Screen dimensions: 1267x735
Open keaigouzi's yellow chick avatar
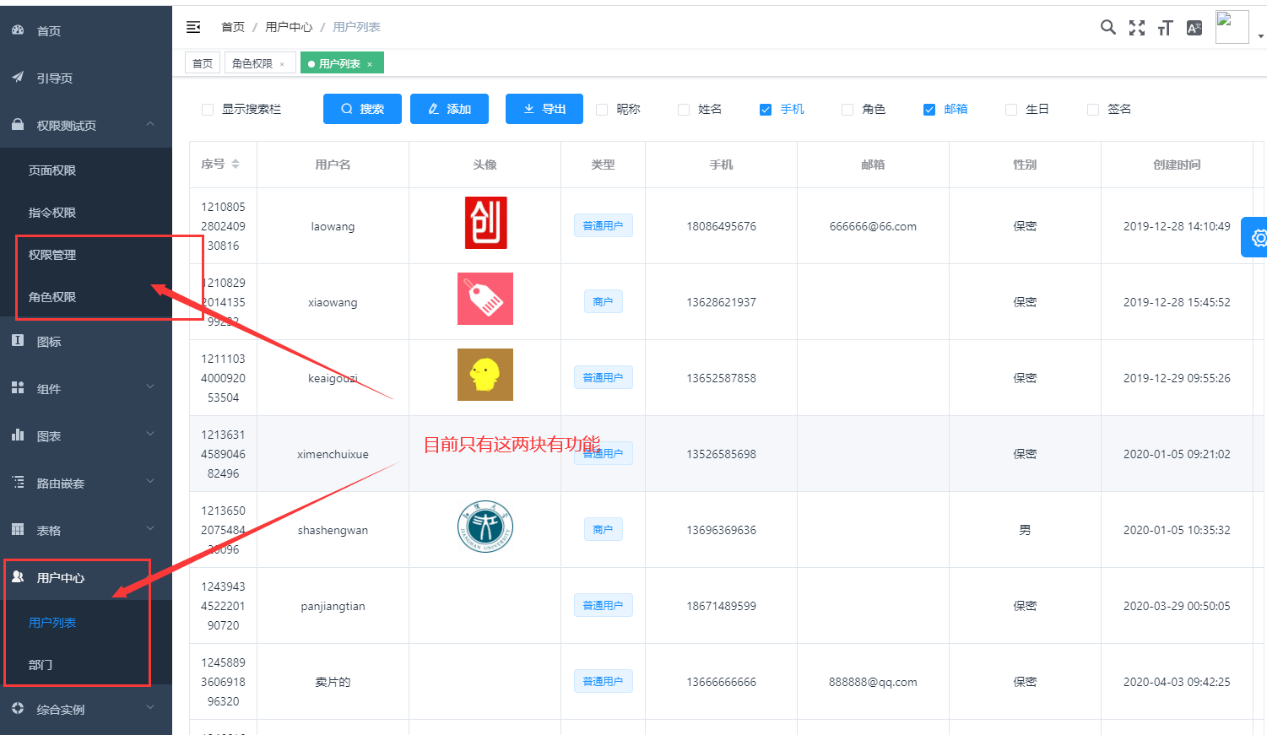click(485, 375)
